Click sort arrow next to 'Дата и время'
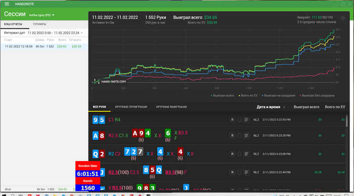Screen dimensions: 354x196 pos(284,107)
